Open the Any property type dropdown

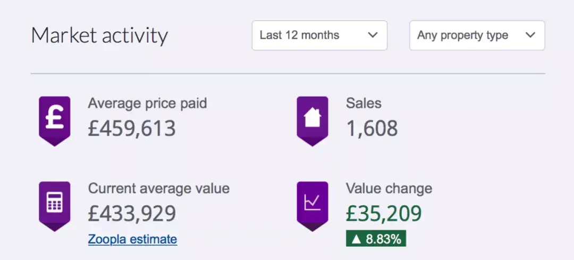[477, 36]
